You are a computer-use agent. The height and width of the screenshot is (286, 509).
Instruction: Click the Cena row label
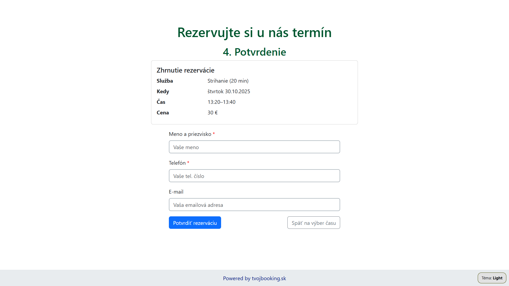click(163, 113)
